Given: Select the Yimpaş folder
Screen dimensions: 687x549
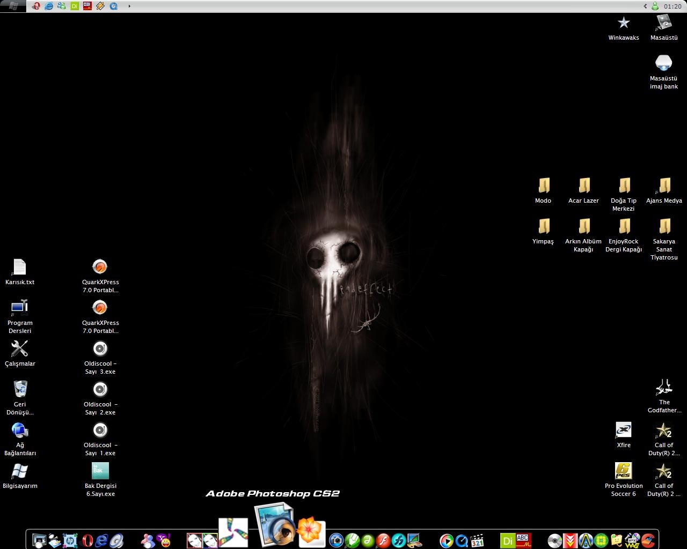Looking at the screenshot, I should point(543,232).
